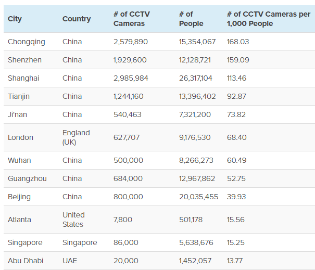Click London's per-1,000 value 68.40
315x270 pixels.
237,137
